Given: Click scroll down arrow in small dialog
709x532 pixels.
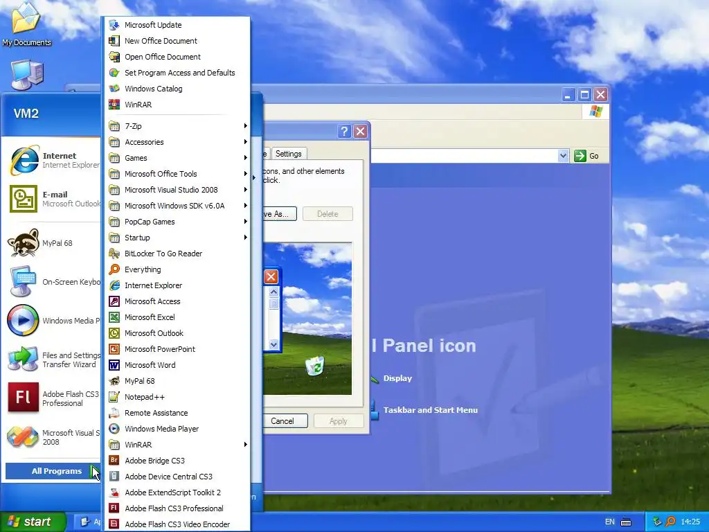Looking at the screenshot, I should (x=273, y=344).
